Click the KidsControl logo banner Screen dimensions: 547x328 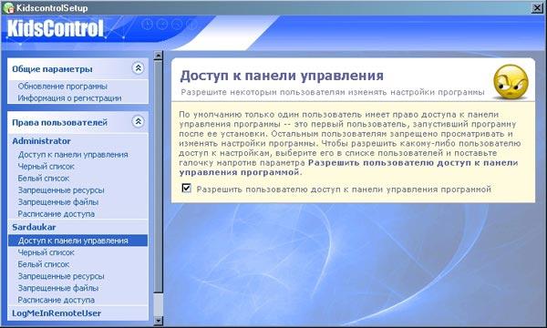point(55,28)
